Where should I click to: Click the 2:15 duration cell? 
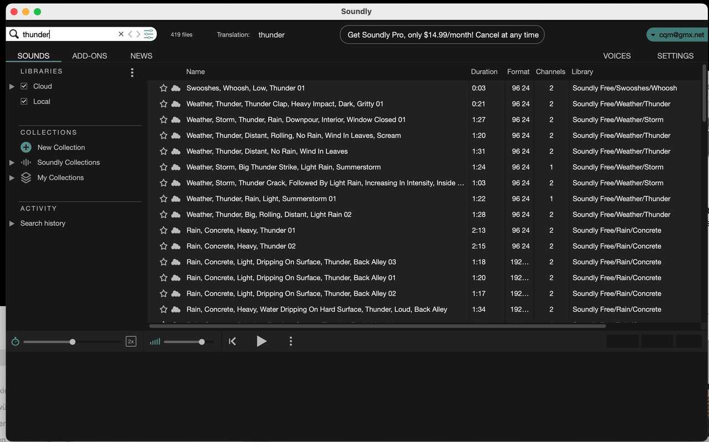(479, 246)
